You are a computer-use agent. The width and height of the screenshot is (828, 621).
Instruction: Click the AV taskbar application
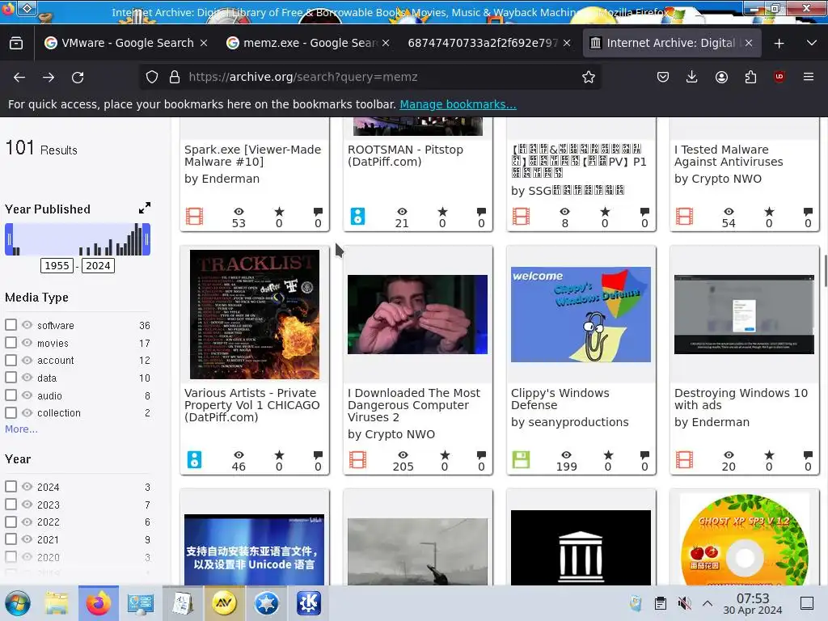click(224, 603)
